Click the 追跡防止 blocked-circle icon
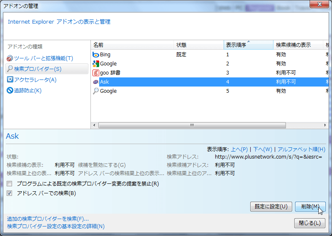 (x=10, y=90)
